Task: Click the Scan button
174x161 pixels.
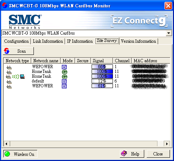Action: point(18,51)
